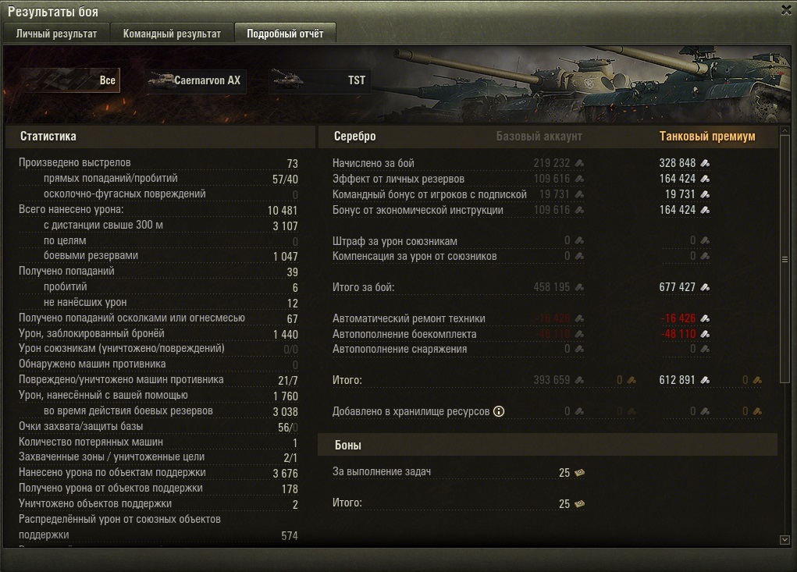Click the Танковый премиум column header
797x572 pixels.
point(707,136)
